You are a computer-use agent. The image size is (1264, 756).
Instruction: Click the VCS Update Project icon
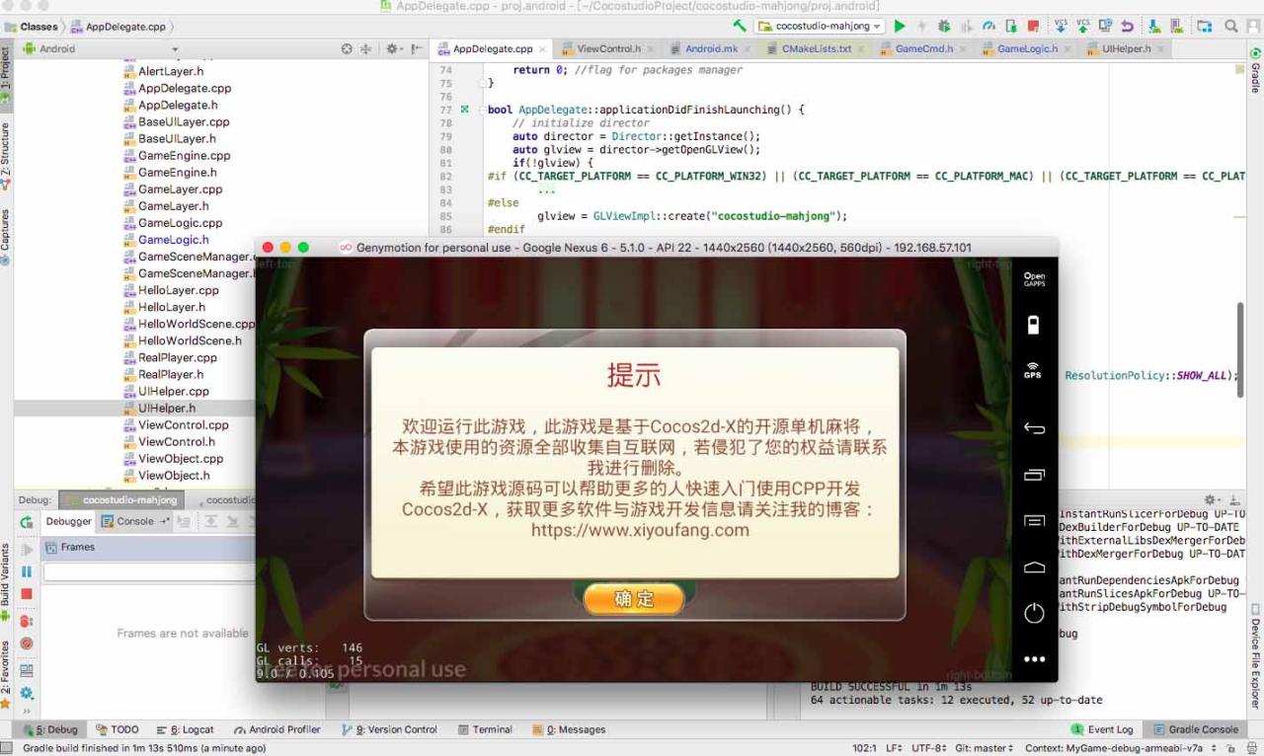point(1061,27)
